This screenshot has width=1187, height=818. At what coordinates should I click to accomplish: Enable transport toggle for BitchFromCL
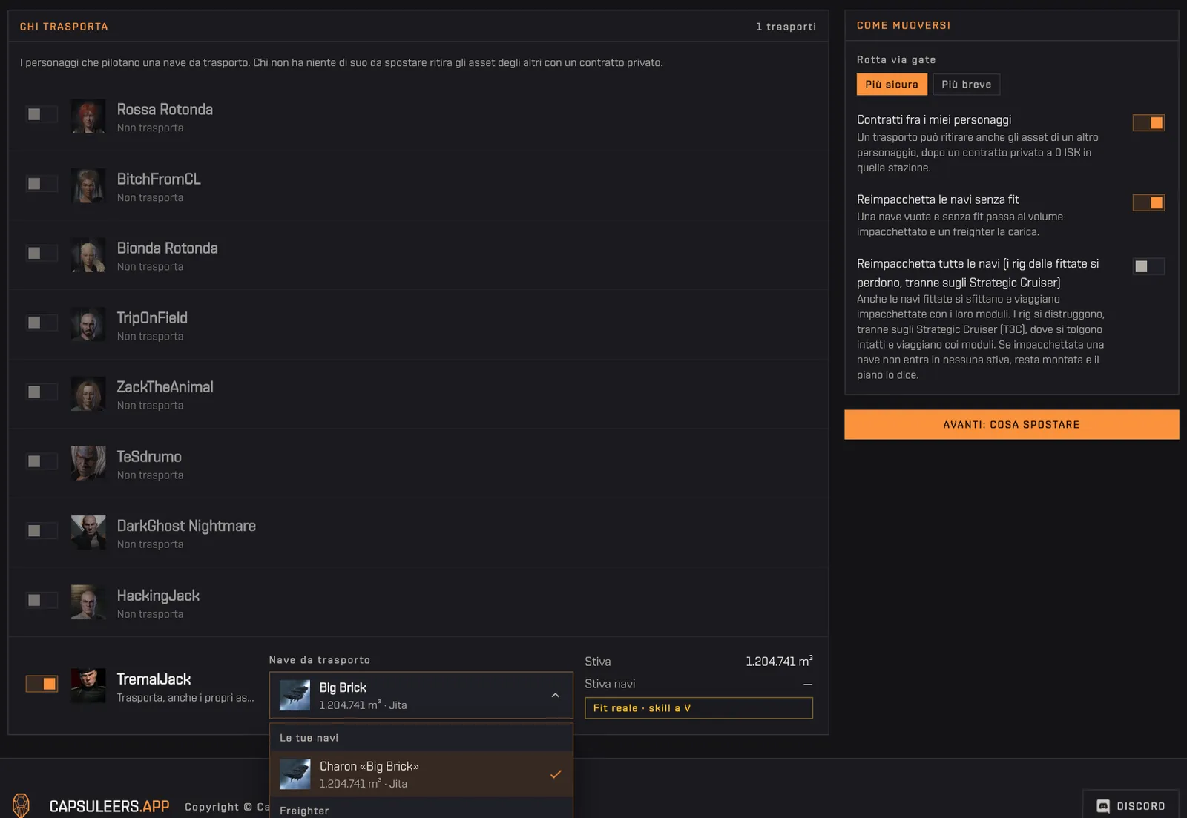point(42,184)
